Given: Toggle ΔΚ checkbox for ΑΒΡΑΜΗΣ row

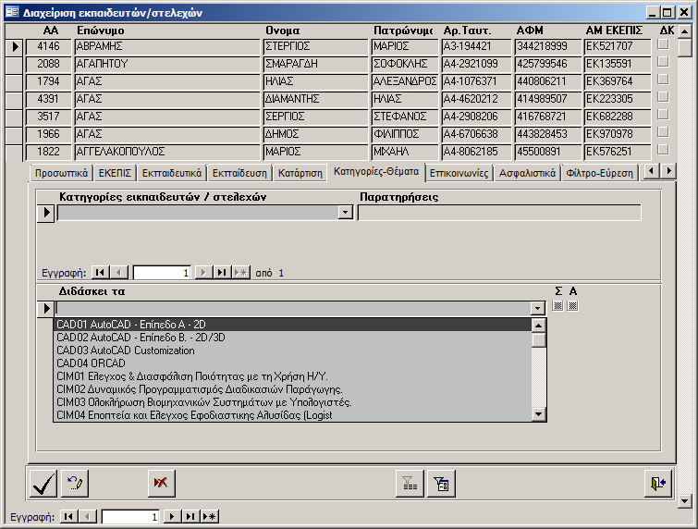Looking at the screenshot, I should pos(662,45).
